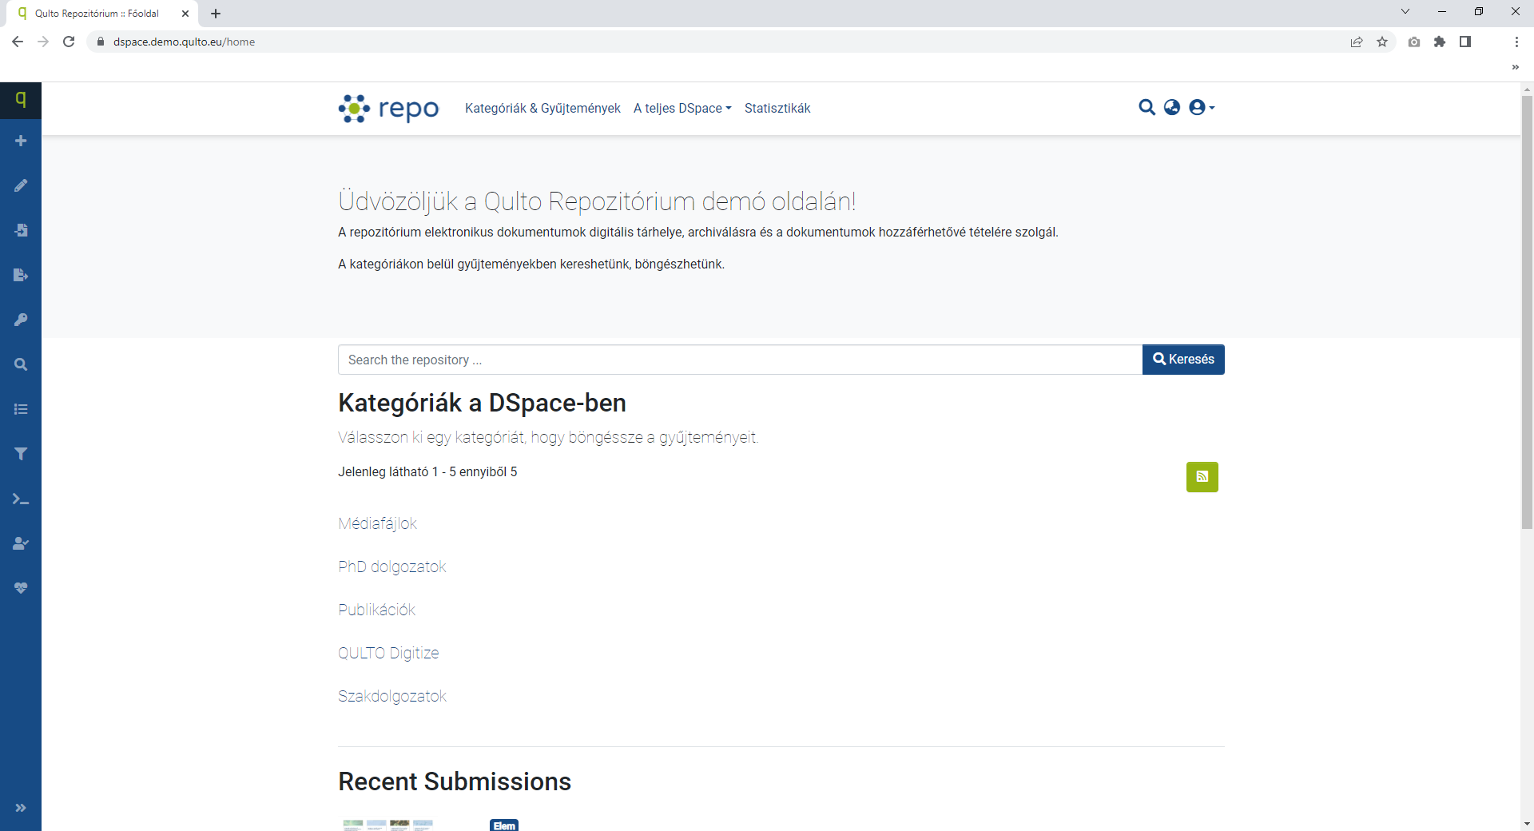Open the Médiafájlok category

[x=377, y=523]
